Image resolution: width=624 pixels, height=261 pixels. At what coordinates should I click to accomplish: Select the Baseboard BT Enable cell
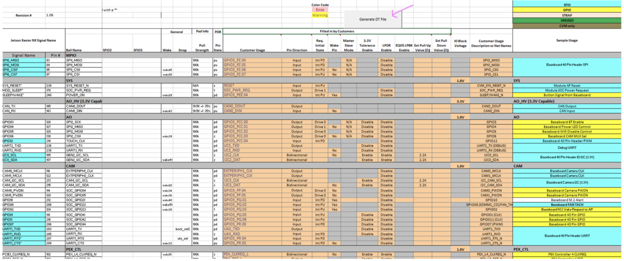click(x=567, y=122)
